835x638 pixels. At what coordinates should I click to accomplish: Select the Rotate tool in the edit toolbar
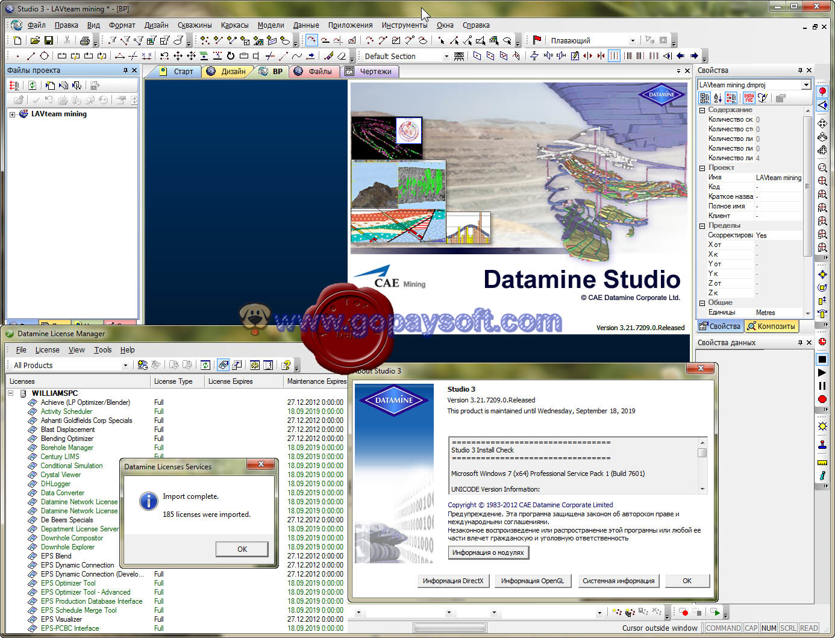click(230, 55)
